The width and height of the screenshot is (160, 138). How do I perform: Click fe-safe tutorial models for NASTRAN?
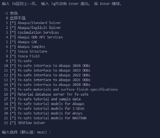(52, 118)
